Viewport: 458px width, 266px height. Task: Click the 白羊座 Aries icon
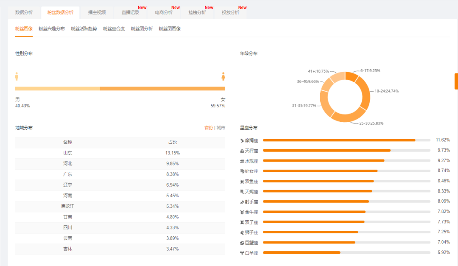pos(242,253)
